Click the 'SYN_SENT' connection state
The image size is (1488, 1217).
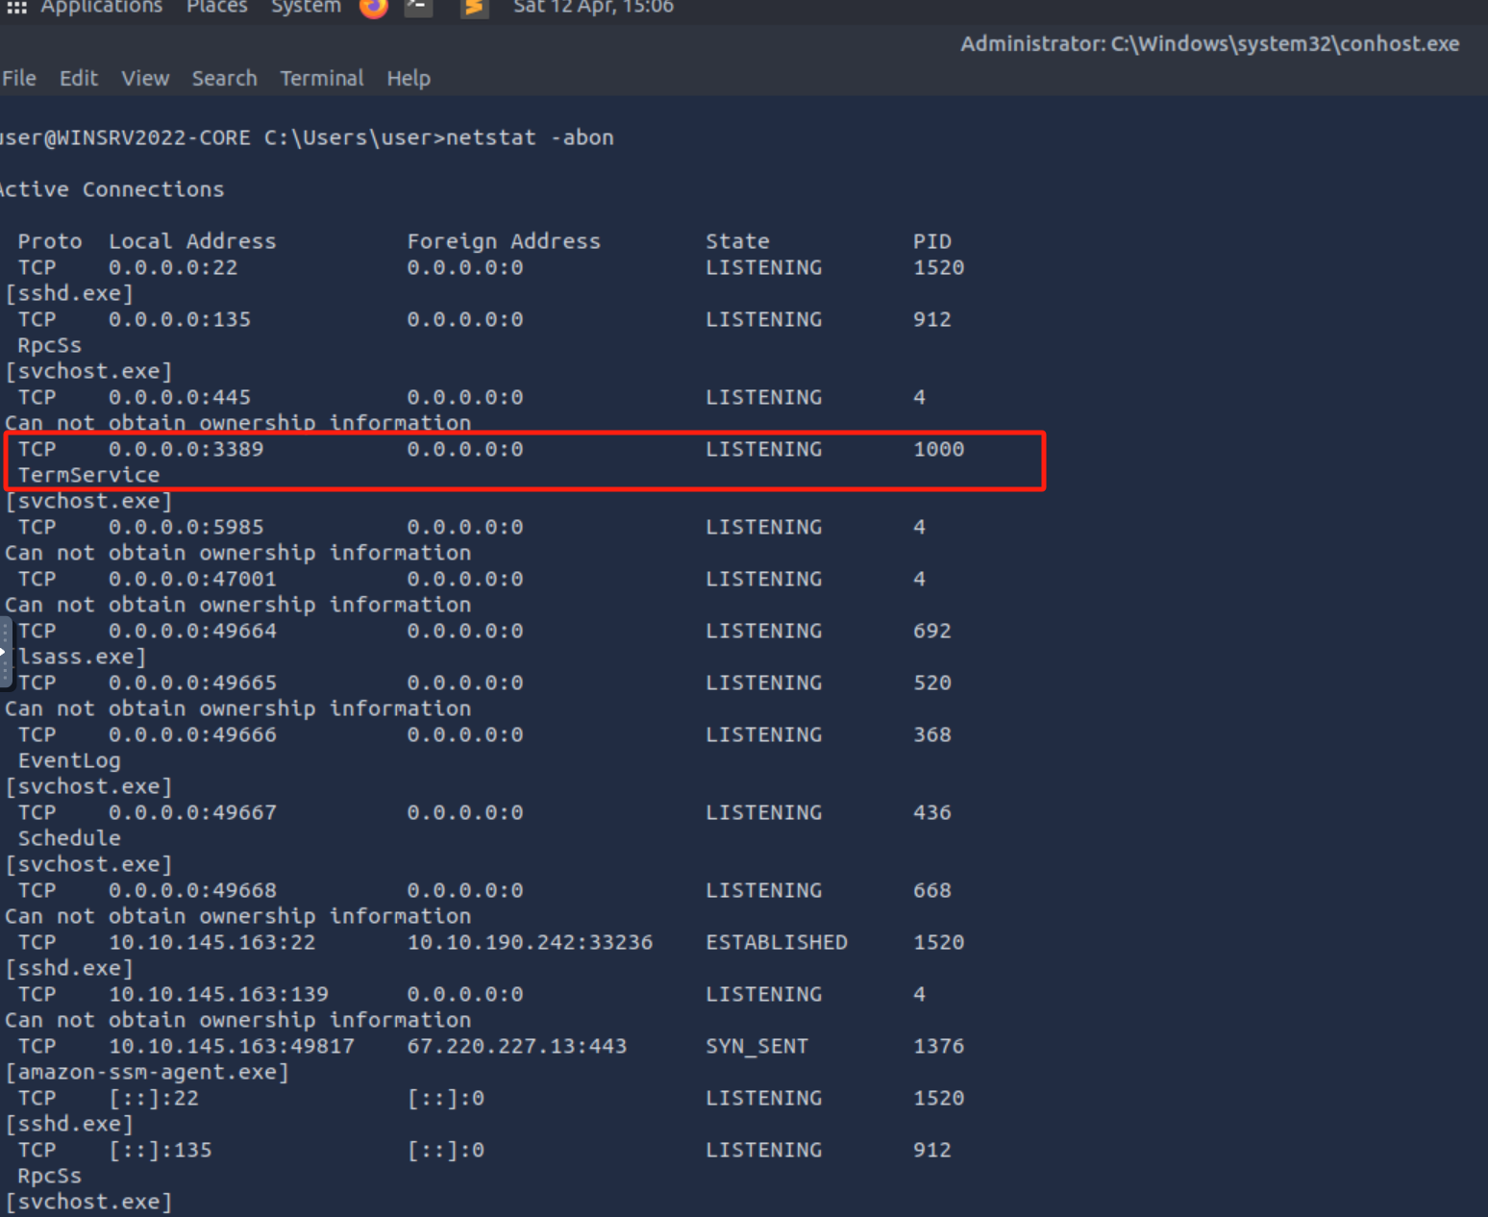point(756,1046)
